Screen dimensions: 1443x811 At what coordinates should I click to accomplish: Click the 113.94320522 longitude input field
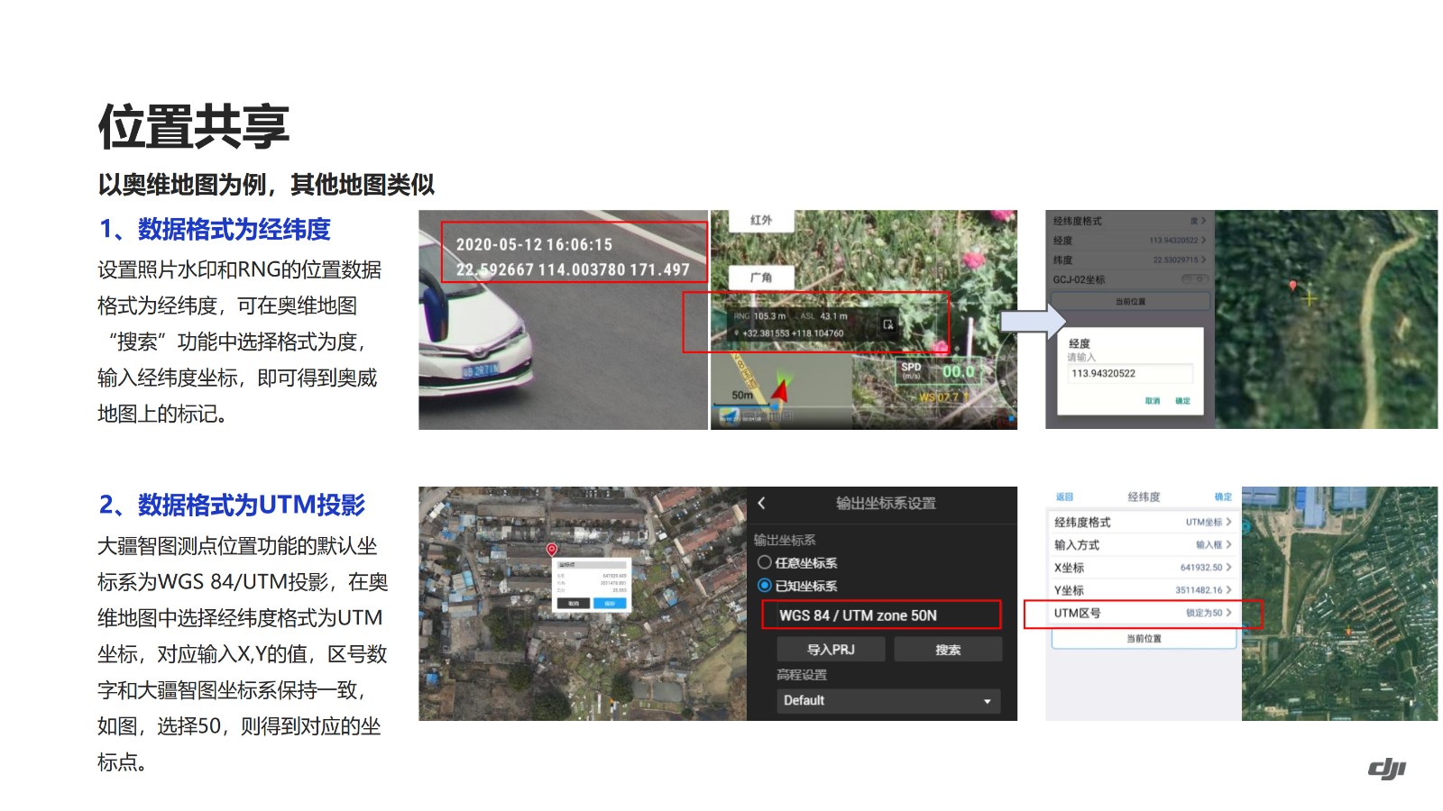[1130, 373]
